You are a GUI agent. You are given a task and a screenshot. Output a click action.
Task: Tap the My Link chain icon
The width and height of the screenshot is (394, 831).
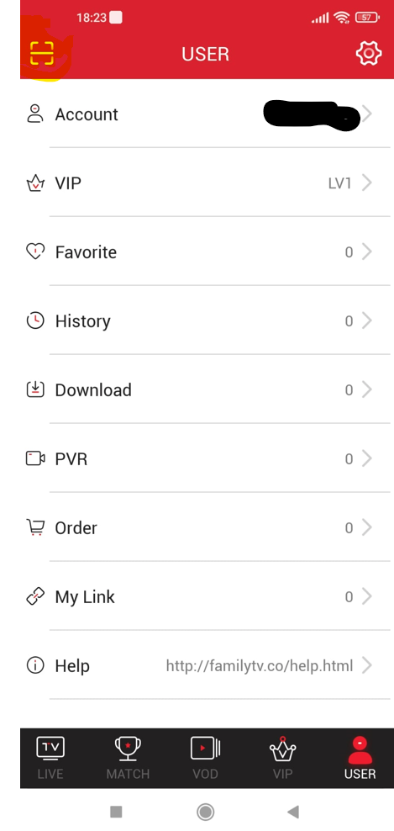click(x=35, y=596)
